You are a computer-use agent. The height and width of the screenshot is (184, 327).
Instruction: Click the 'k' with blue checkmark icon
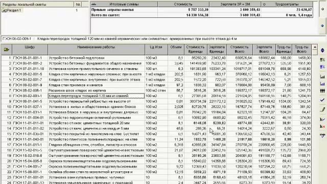pyautogui.click(x=322, y=119)
